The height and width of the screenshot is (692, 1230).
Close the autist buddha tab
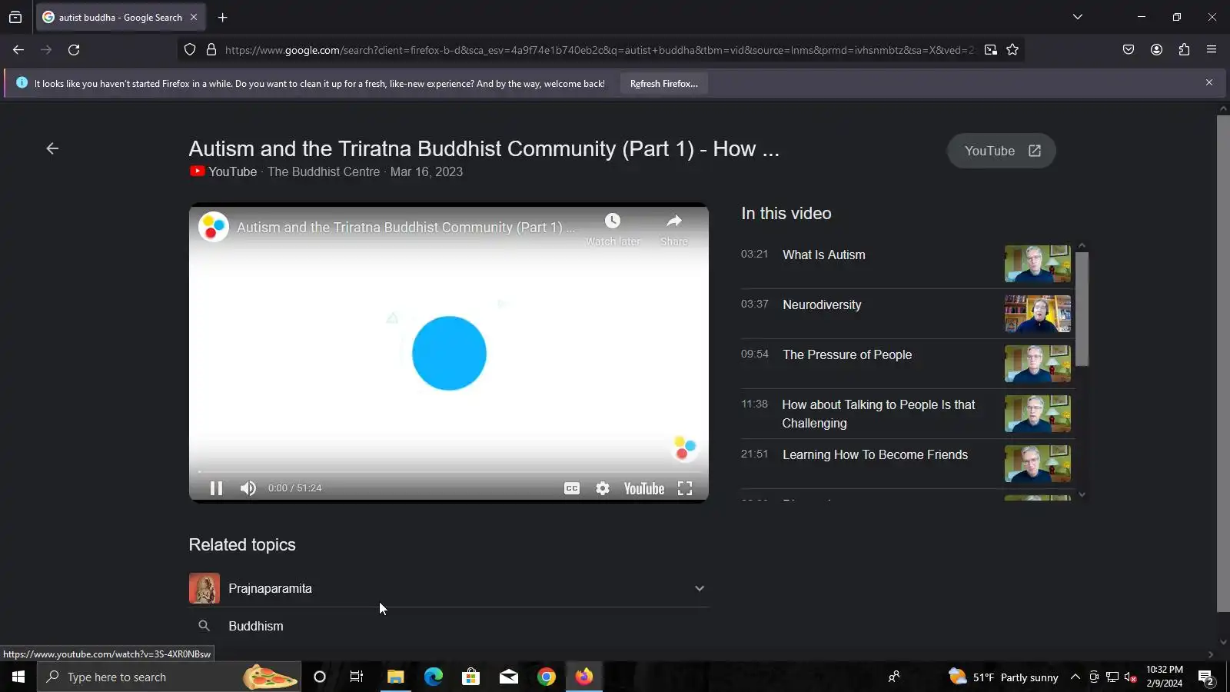click(194, 17)
